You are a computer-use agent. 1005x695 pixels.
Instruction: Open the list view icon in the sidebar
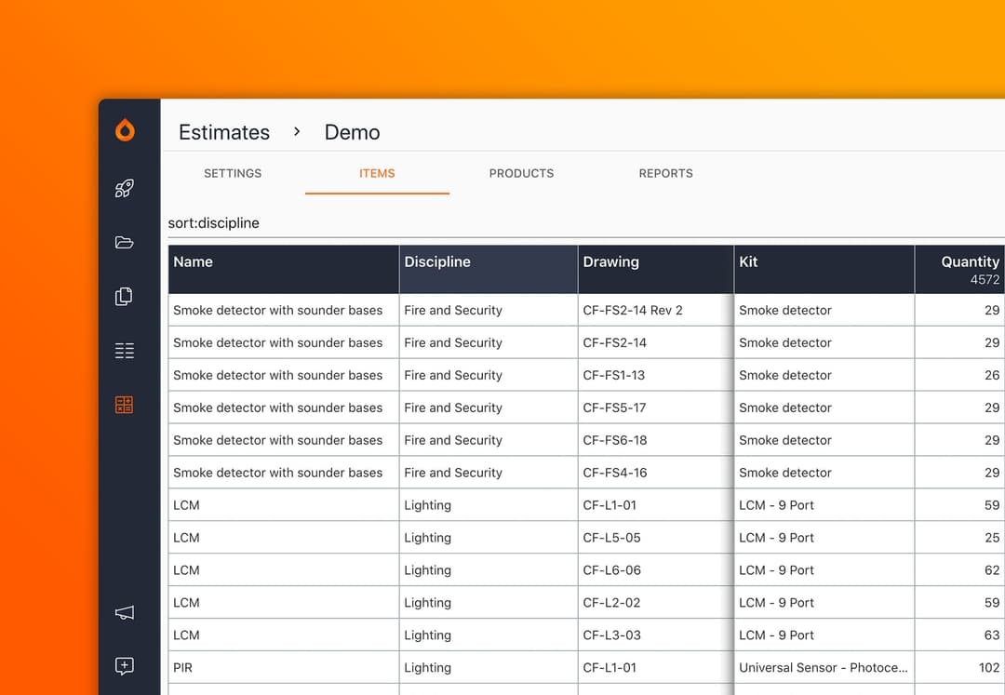coord(124,351)
